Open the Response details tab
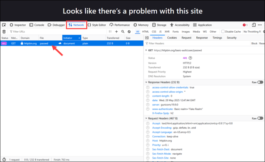This screenshot has width=265, height=162. (x=202, y=38)
